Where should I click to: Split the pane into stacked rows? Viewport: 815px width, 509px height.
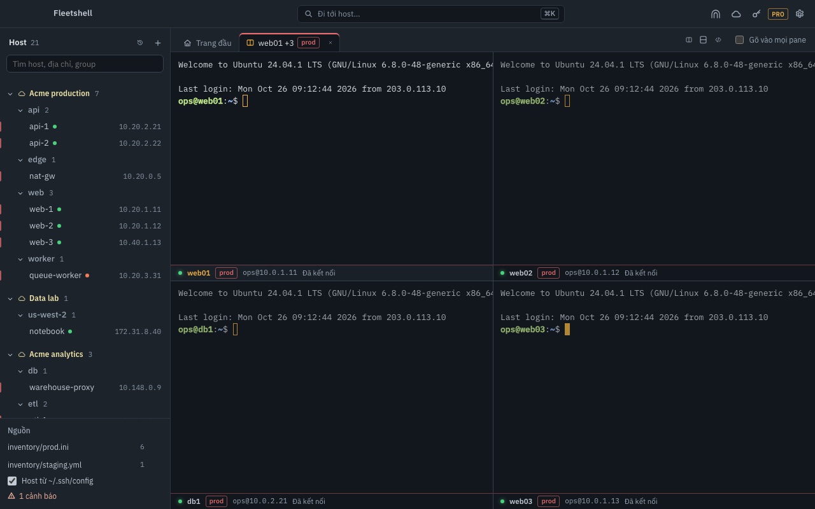pos(704,40)
